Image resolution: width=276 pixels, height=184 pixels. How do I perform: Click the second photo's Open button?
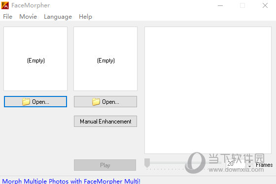(105, 101)
